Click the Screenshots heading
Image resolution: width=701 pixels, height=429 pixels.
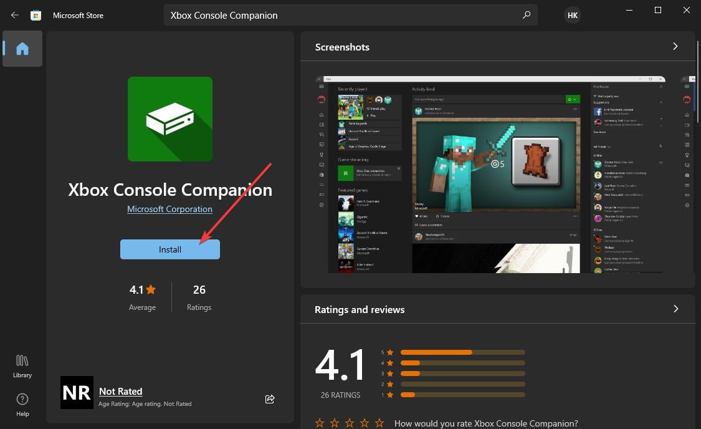click(x=342, y=47)
